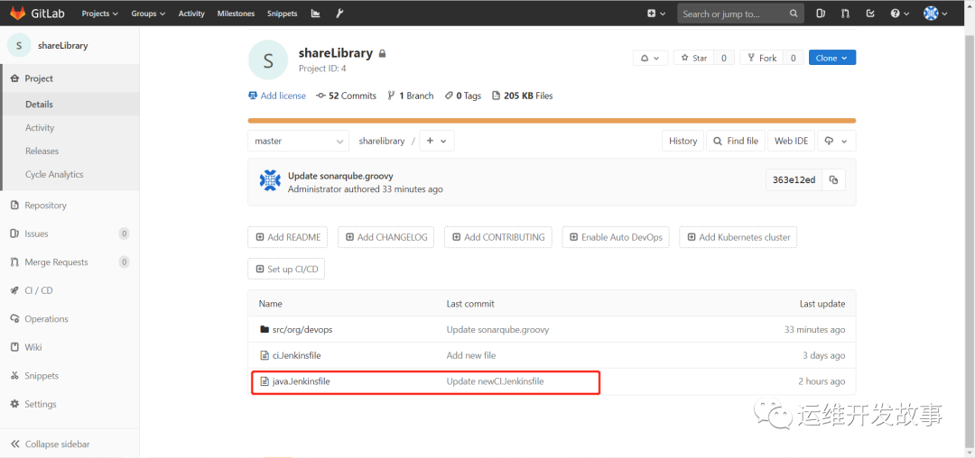Click Add Kubernetes cluster button
The height and width of the screenshot is (458, 975).
pyautogui.click(x=738, y=237)
